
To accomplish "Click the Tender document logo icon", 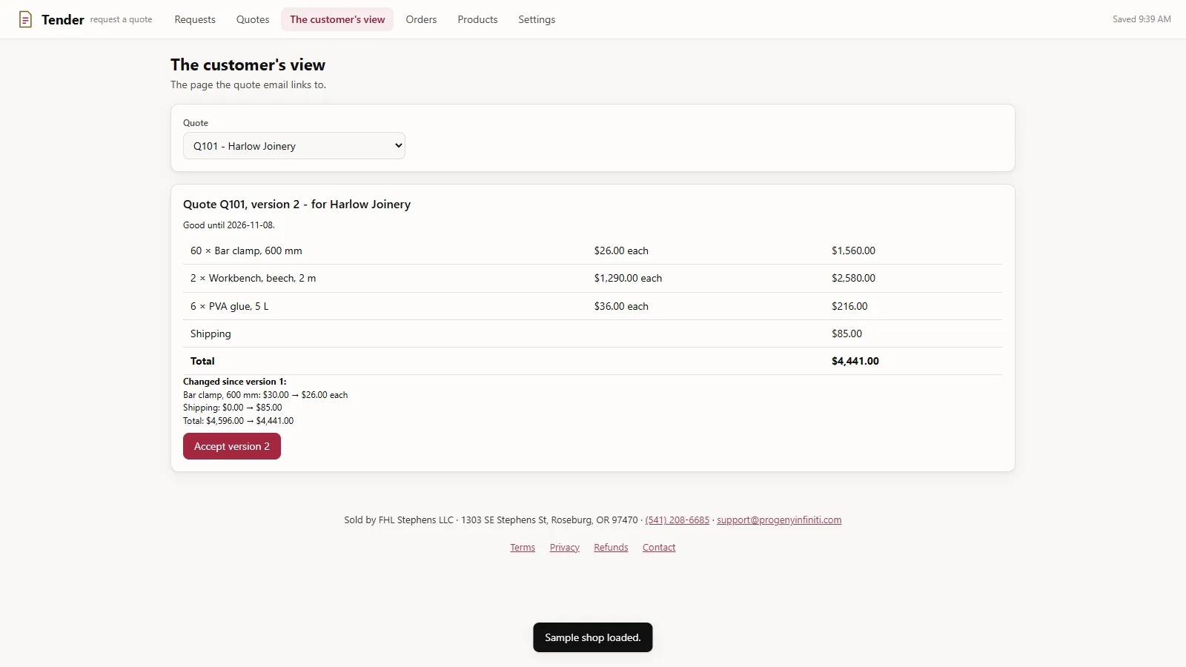I will [25, 19].
